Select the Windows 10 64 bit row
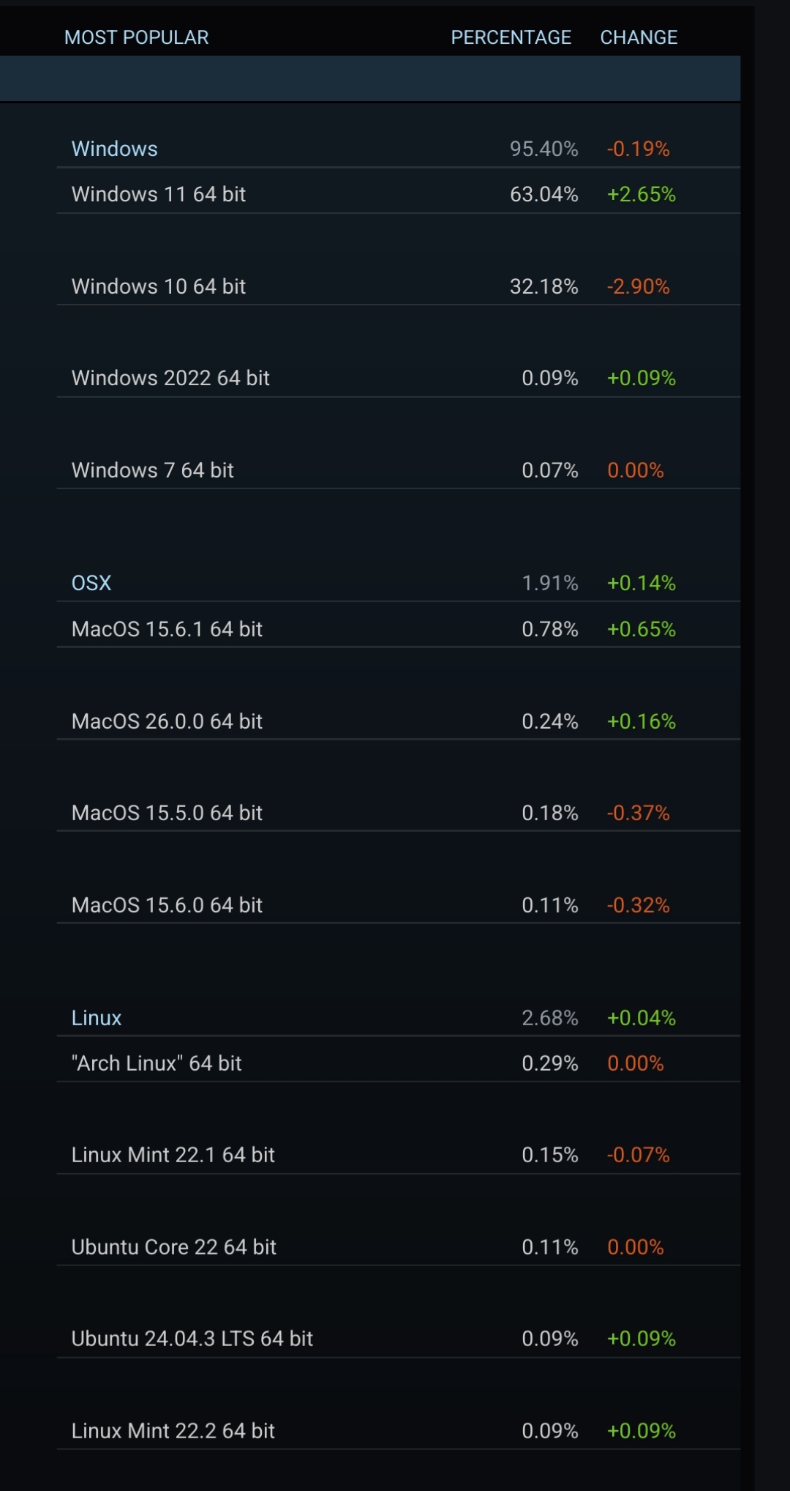This screenshot has width=790, height=1491. [159, 286]
